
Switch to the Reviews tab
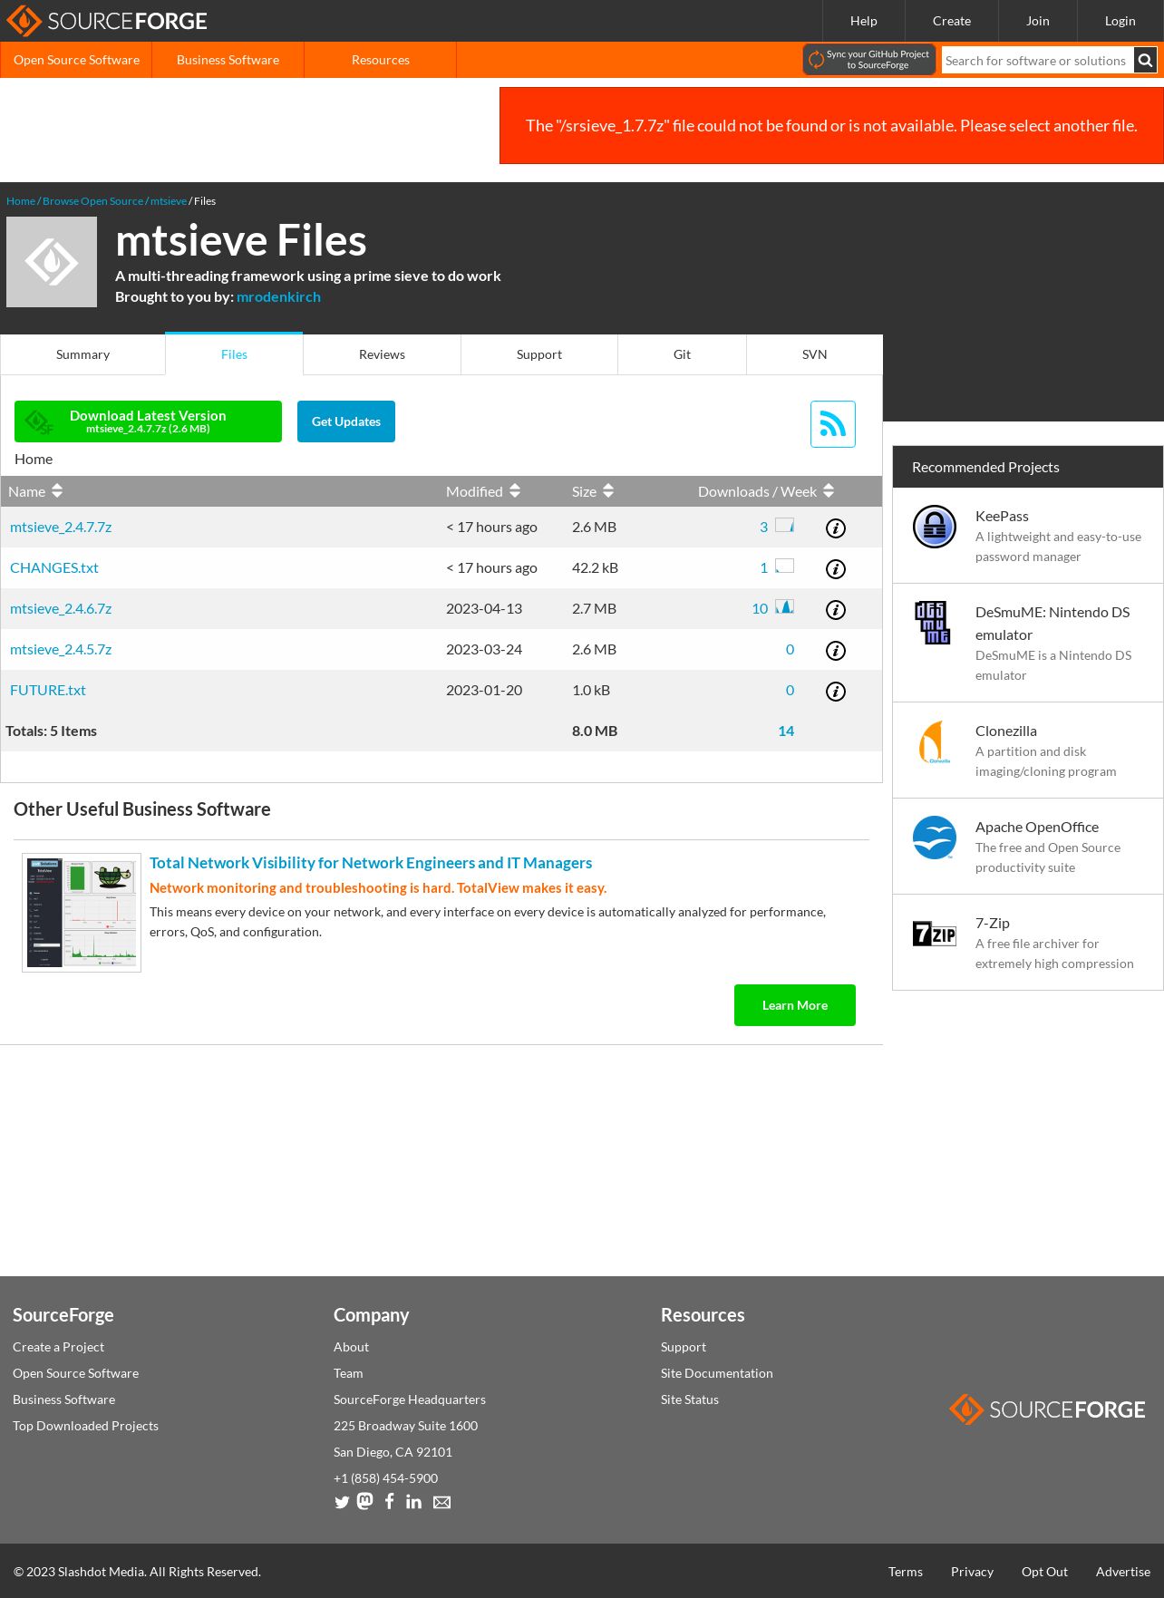(382, 354)
